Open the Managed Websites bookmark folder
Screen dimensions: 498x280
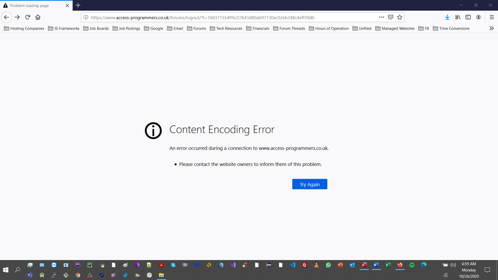click(x=395, y=29)
